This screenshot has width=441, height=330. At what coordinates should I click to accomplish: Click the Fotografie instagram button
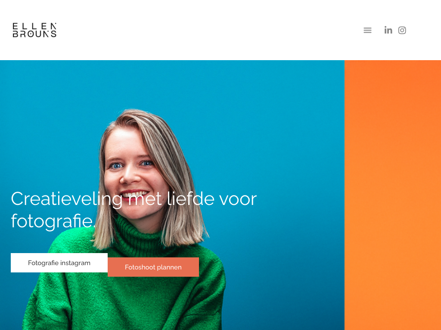pos(59,263)
